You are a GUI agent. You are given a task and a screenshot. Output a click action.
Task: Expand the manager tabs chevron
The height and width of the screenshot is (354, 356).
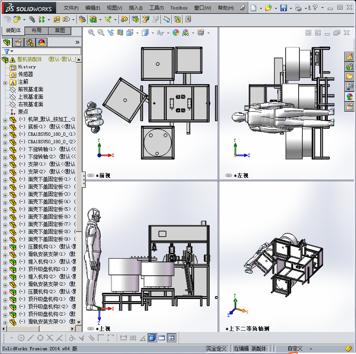(77, 42)
